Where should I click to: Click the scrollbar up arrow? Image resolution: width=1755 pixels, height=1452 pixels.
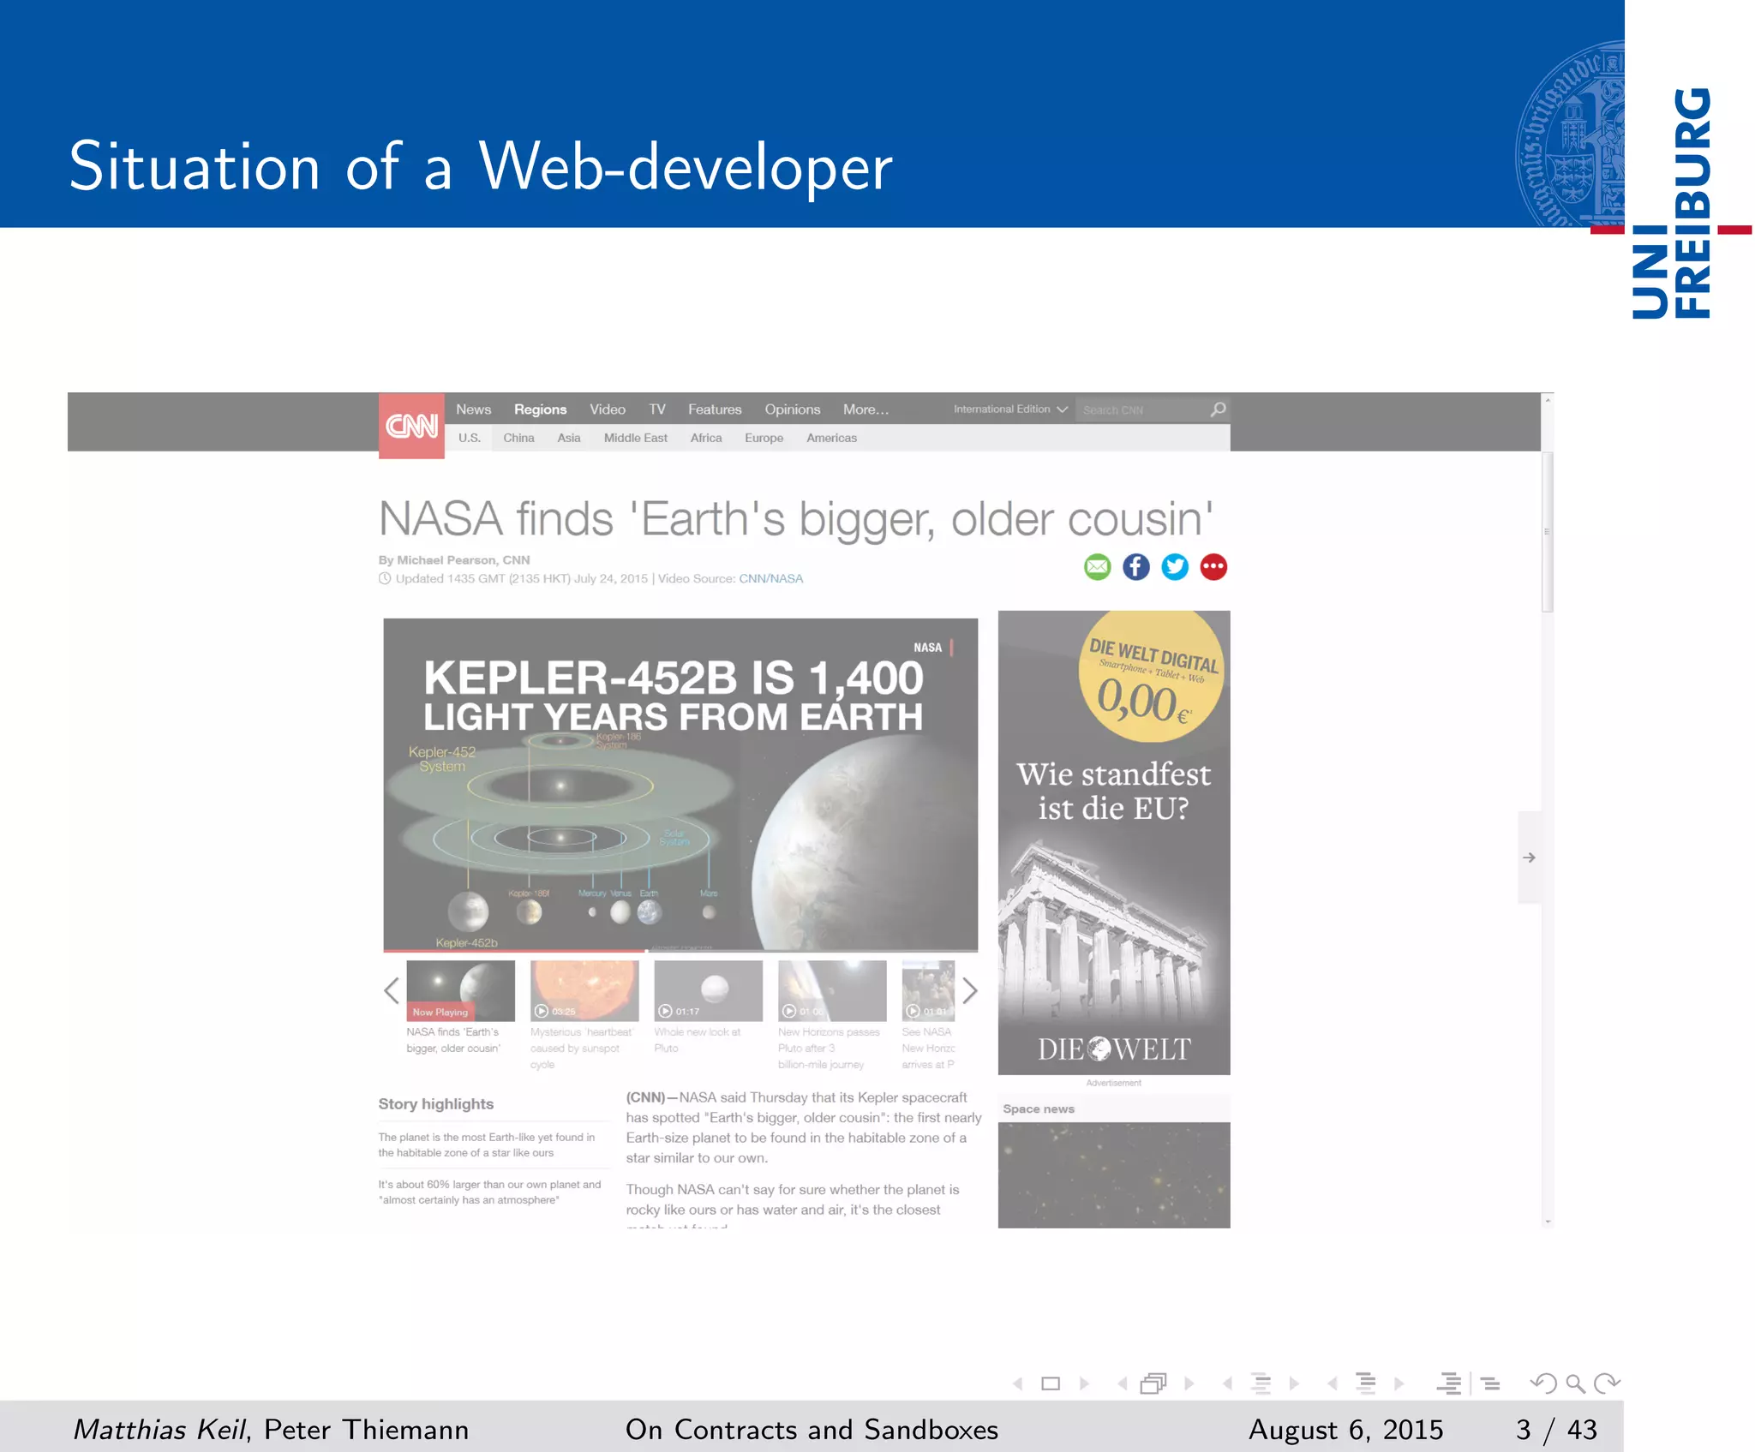(1548, 399)
